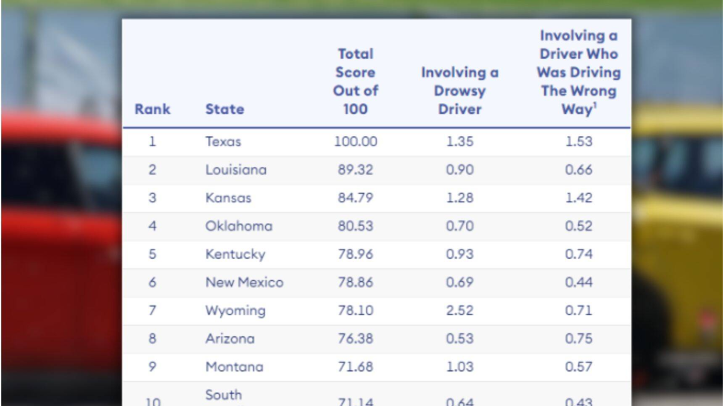
Task: Select the 89.32 total score cell
Action: tap(355, 170)
